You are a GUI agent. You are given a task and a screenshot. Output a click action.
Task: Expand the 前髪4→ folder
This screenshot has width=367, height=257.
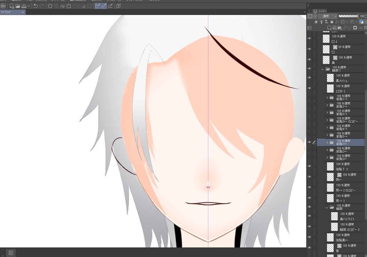[x=327, y=127]
